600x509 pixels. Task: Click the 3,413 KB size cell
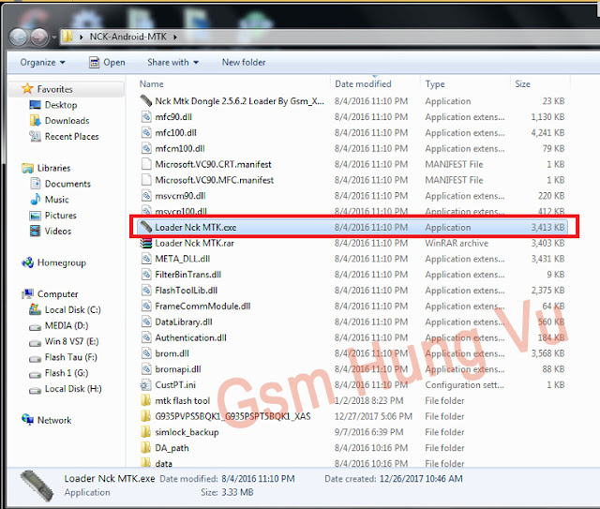(x=547, y=228)
